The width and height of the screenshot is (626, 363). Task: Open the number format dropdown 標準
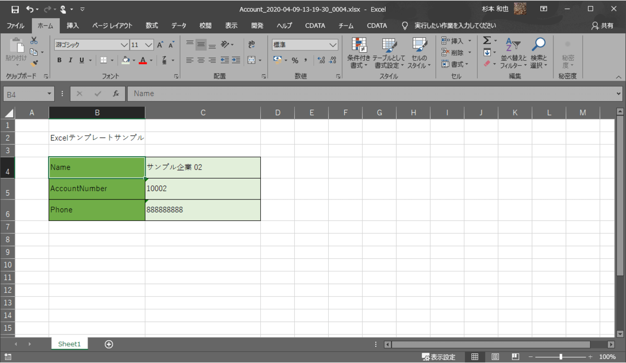(x=333, y=45)
